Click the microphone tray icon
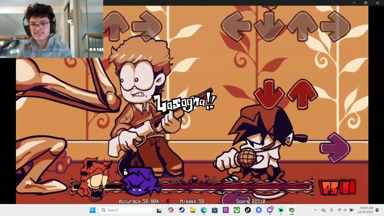384x216 pixels. coord(331,210)
